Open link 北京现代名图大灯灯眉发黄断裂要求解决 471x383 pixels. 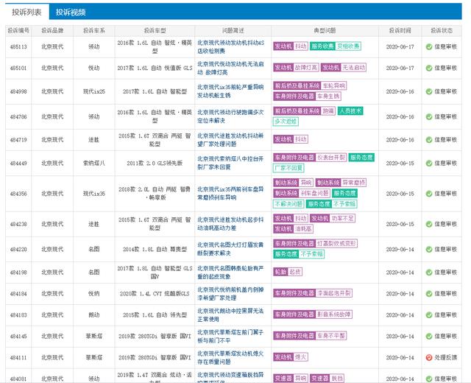coord(230,249)
